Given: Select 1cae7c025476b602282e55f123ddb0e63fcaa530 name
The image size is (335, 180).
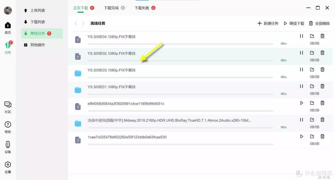Looking at the screenshot, I should click(127, 137).
